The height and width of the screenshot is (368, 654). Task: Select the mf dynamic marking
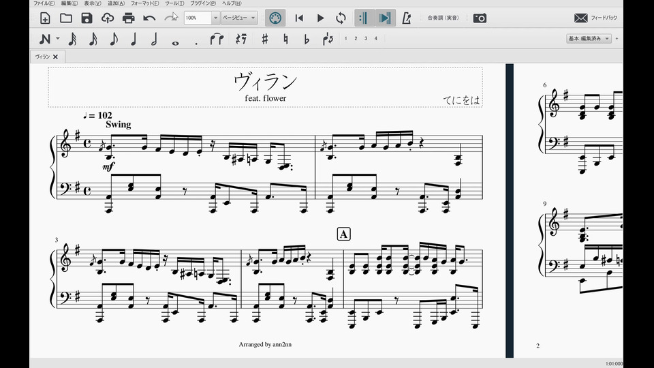point(108,167)
